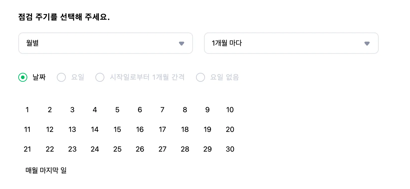
Task: Choose the 요일 radio option
Action: (x=61, y=77)
